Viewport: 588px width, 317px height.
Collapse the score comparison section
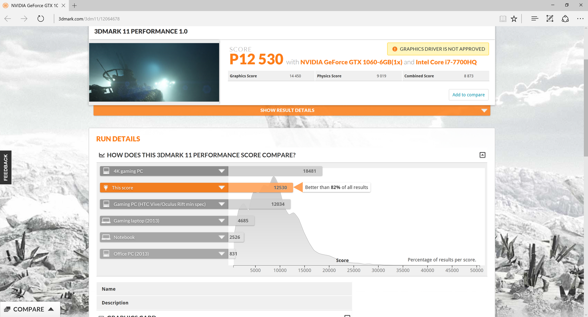(x=482, y=155)
